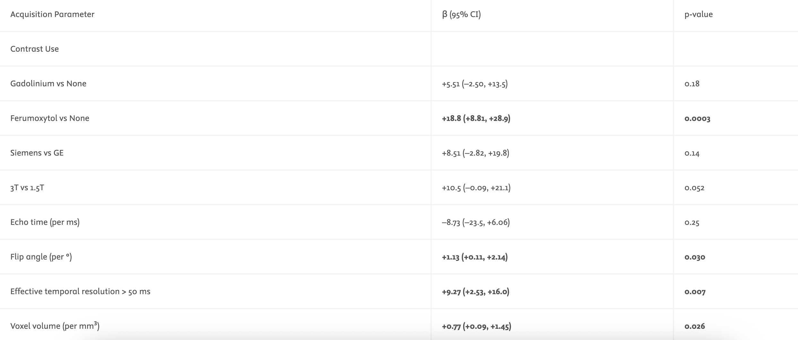Click the Acquisition Parameter column header
This screenshot has height=340, width=798.
click(52, 14)
